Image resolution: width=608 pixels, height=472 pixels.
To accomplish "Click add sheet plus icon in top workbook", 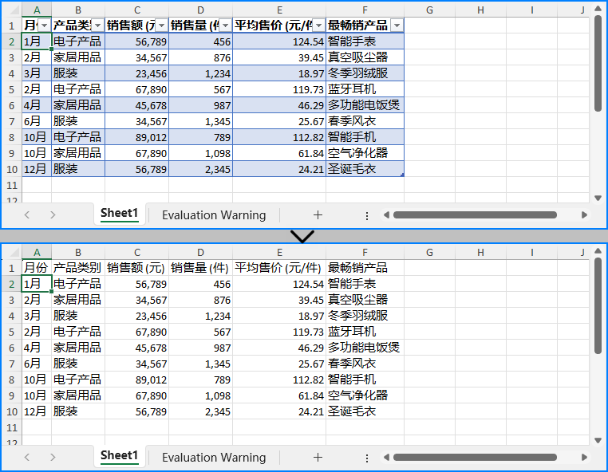I will click(x=318, y=215).
